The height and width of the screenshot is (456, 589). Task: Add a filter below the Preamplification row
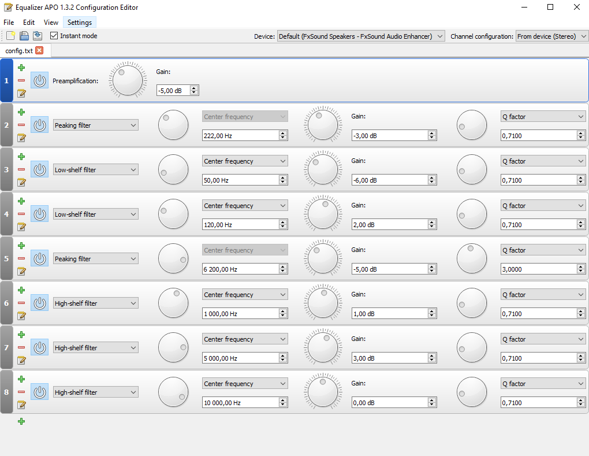pos(21,68)
